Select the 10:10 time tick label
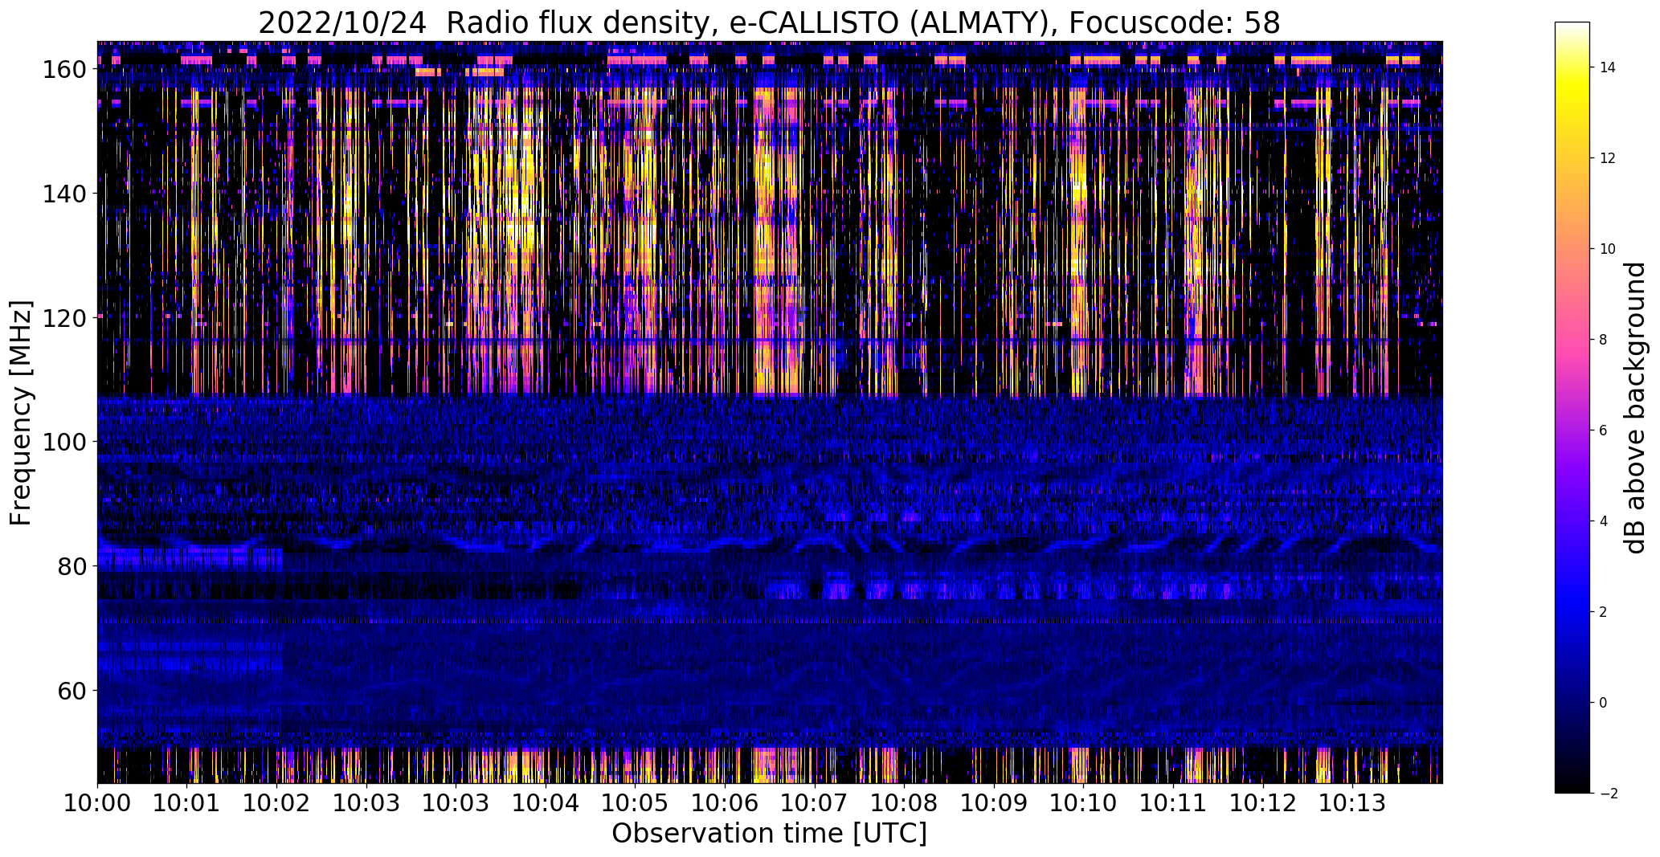 click(1084, 802)
